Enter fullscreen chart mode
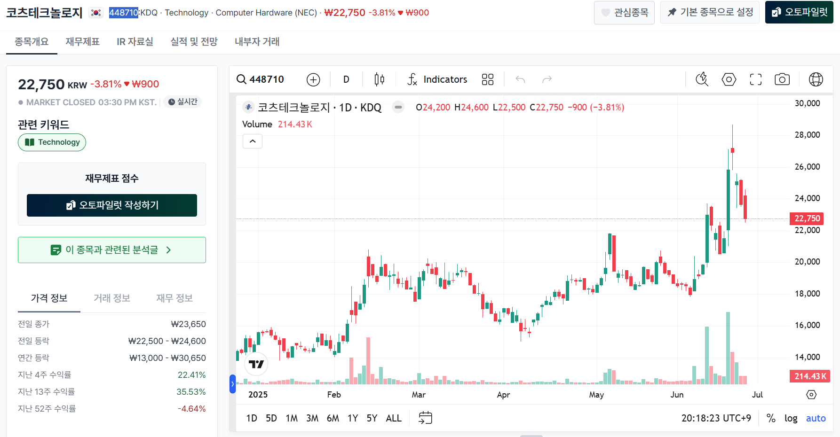 pos(756,79)
